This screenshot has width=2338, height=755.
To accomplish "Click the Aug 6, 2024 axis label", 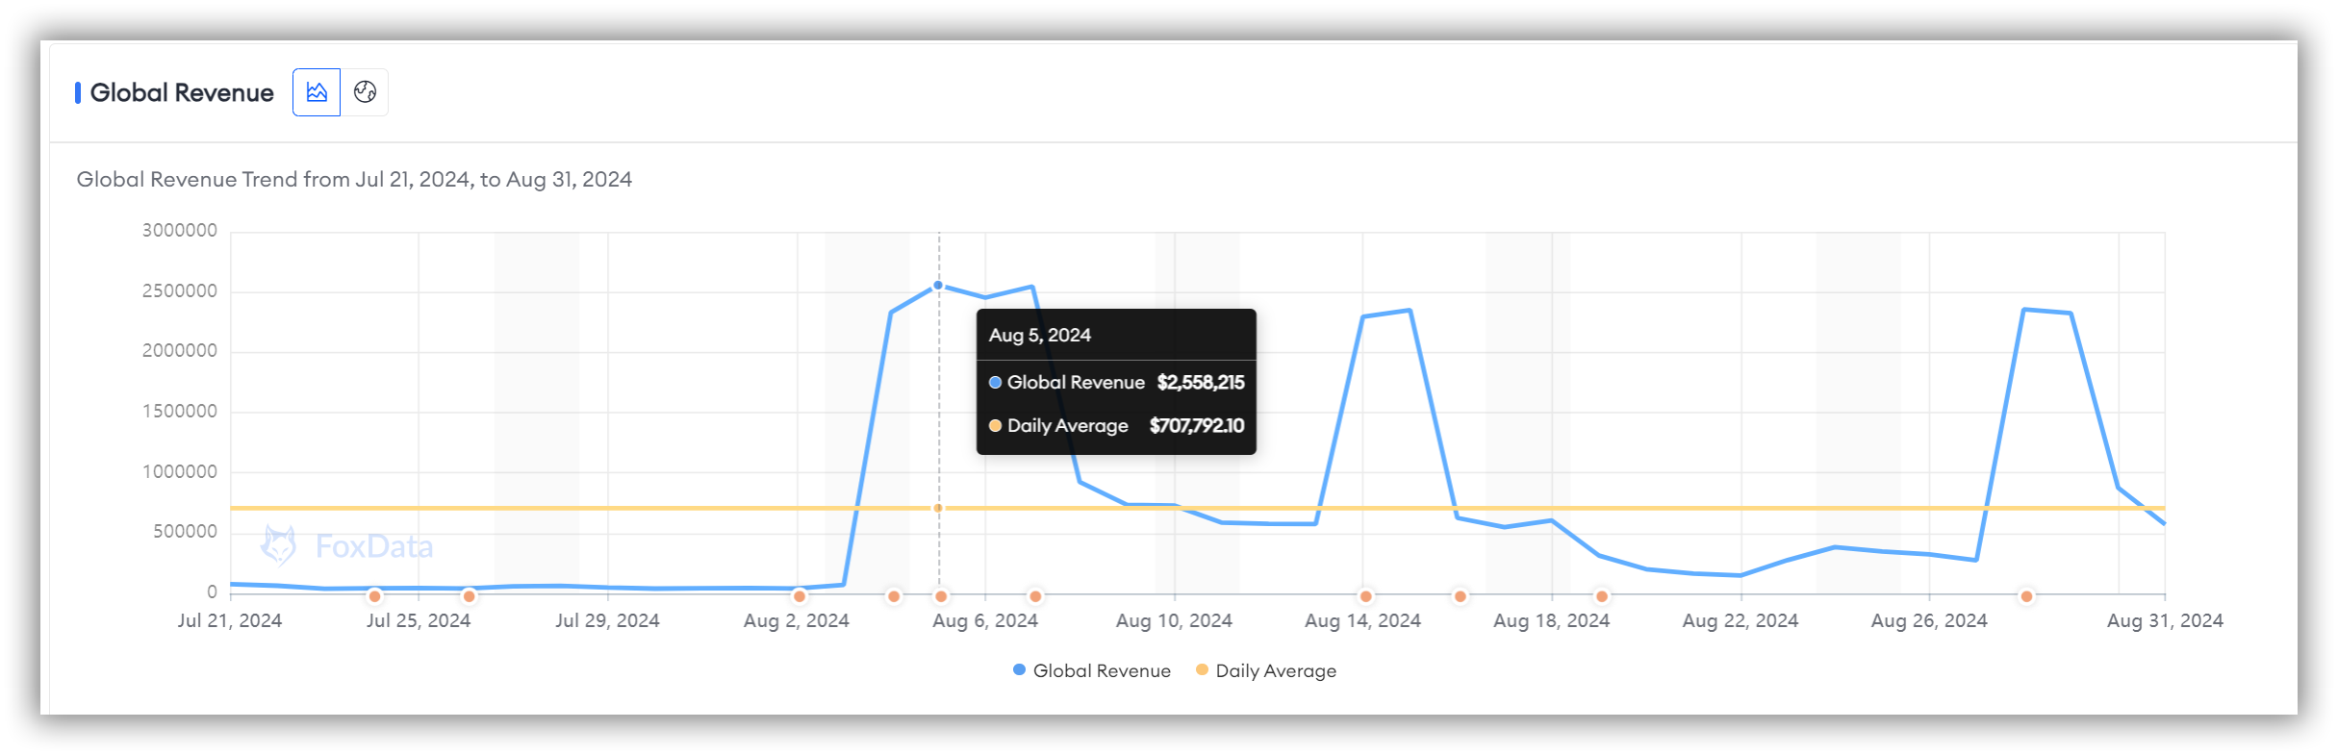I will [985, 620].
